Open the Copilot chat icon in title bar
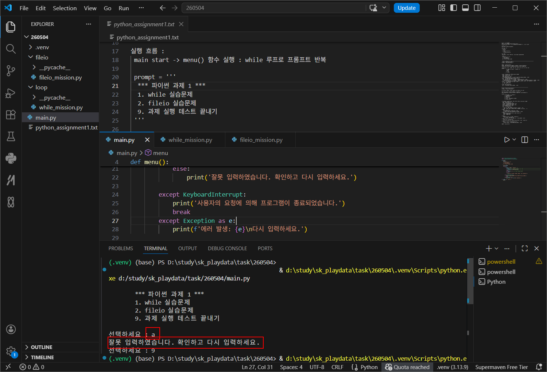This screenshot has height=372, width=547. 373,8
